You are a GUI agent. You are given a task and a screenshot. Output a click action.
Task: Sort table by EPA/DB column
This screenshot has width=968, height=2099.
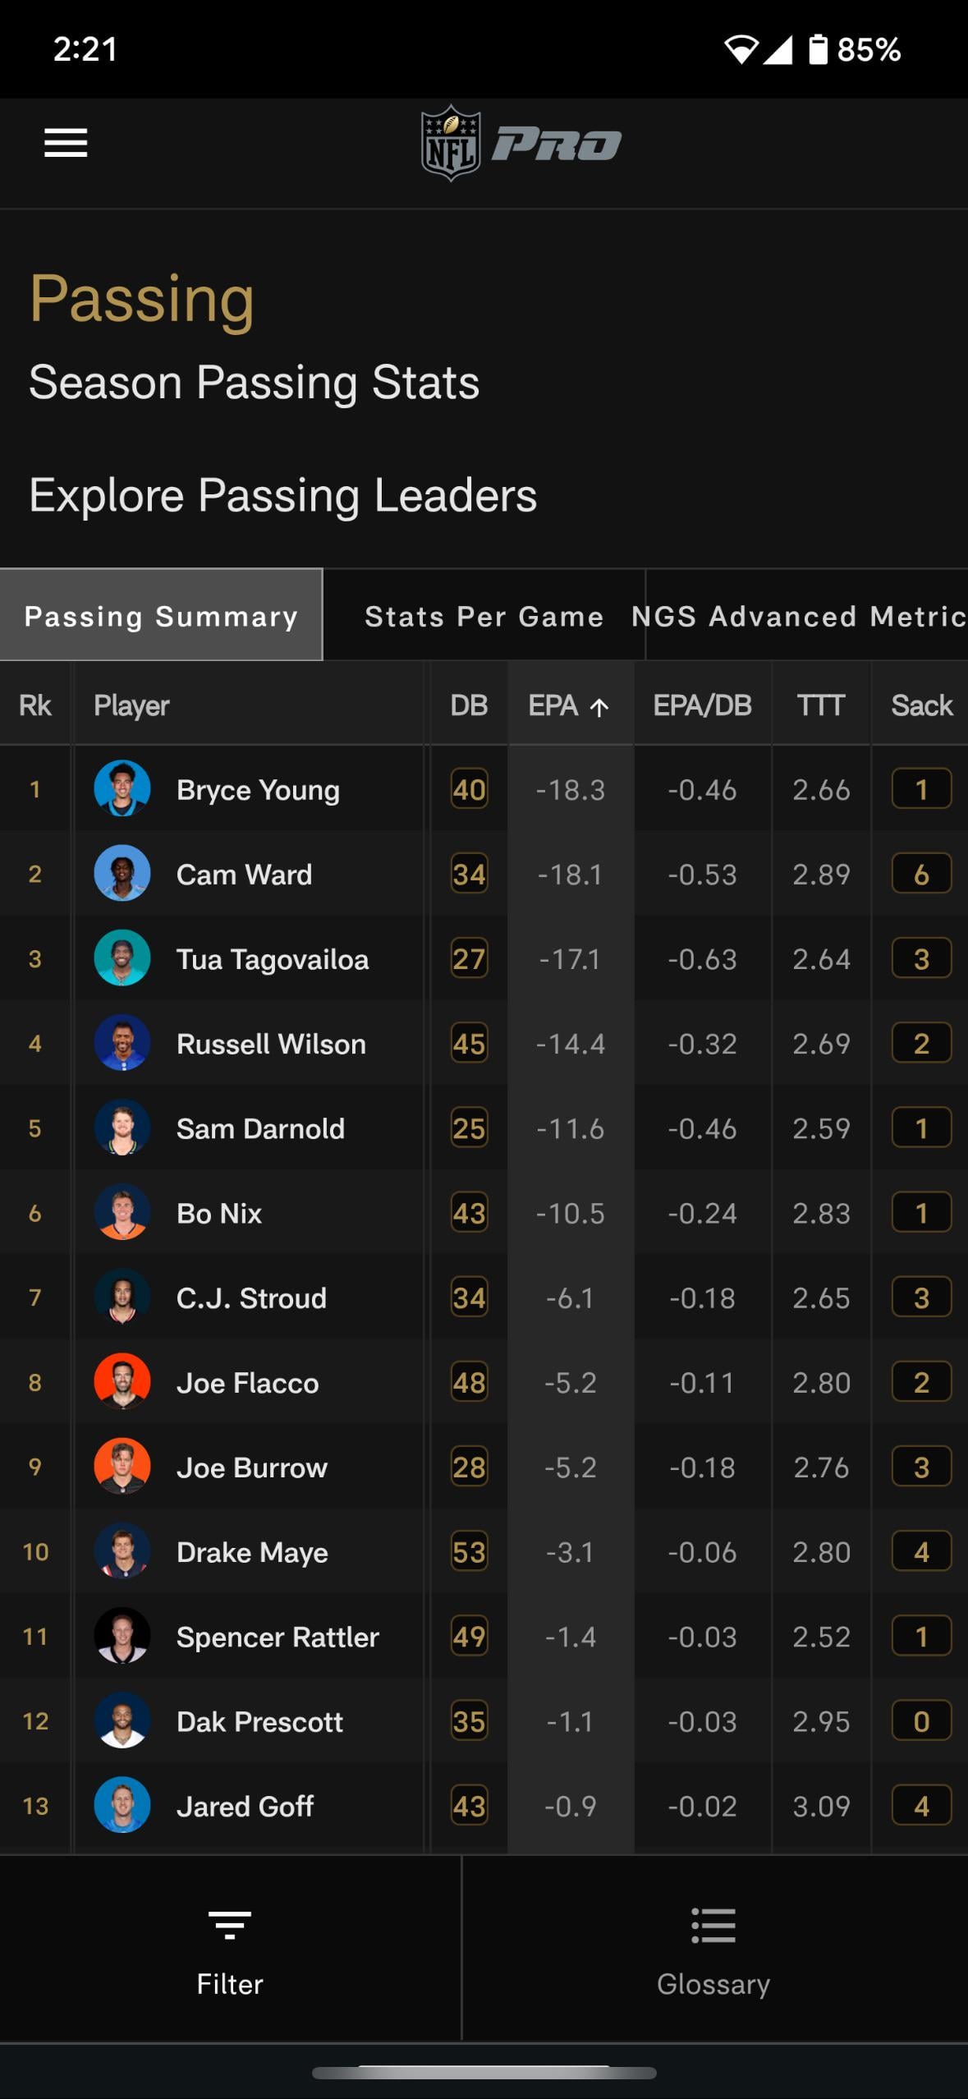click(x=702, y=705)
